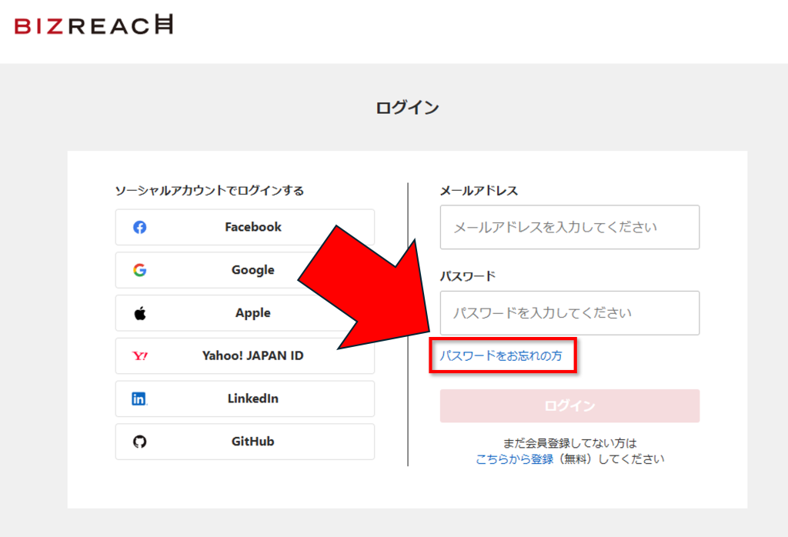Open the パスワードをお忘れの方 link
Screen dimensions: 788x537
coord(501,355)
